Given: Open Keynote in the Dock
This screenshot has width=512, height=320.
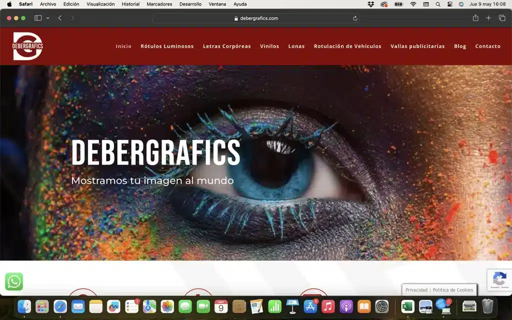Looking at the screenshot, I should 292,306.
